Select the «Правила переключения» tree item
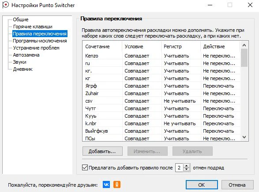 pos(40,34)
